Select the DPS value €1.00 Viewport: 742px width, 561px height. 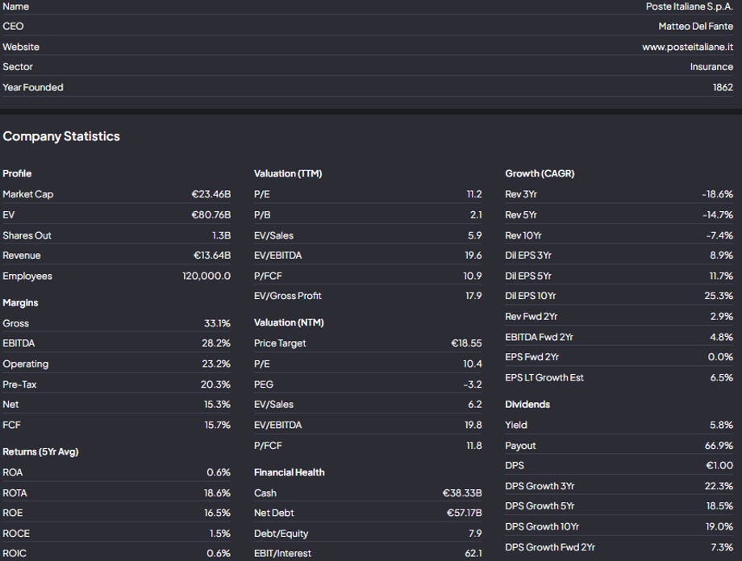click(719, 465)
